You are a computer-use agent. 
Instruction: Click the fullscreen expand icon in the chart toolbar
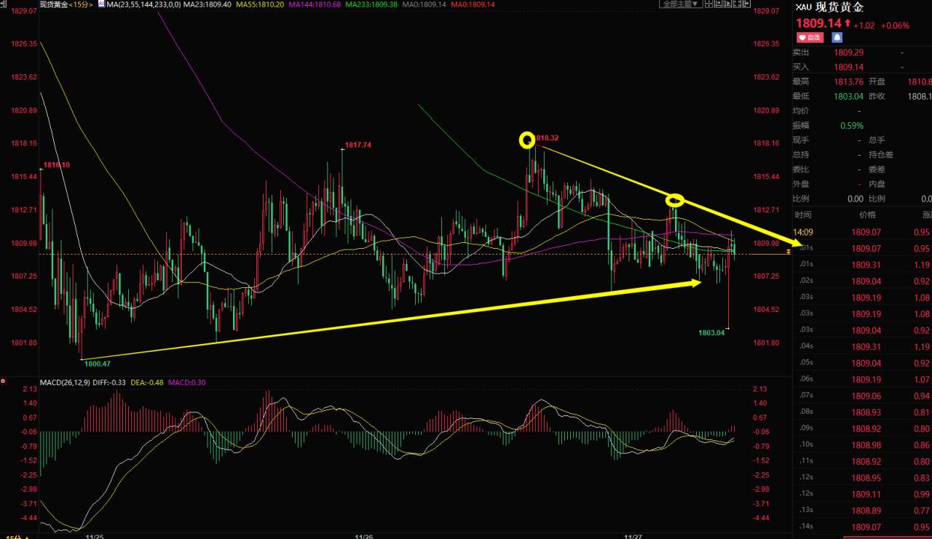coord(737,4)
